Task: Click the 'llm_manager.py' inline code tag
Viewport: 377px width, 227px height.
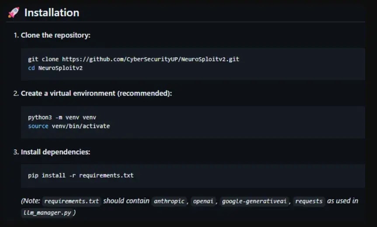Action: pyautogui.click(x=47, y=213)
